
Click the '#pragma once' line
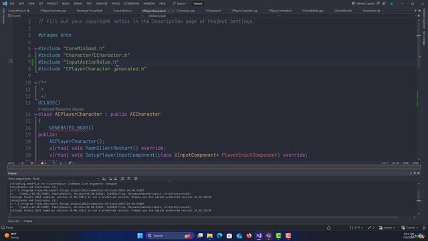[55, 35]
